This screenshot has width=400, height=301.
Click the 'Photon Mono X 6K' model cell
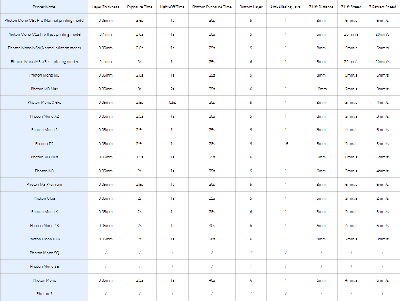click(x=44, y=239)
